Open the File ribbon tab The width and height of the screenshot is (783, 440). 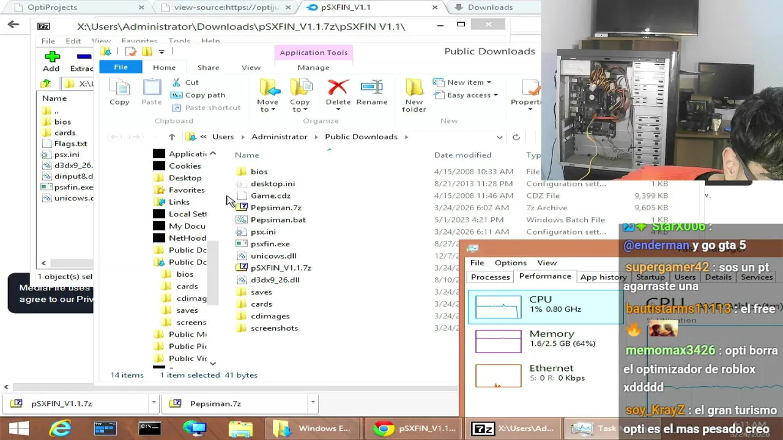point(121,67)
